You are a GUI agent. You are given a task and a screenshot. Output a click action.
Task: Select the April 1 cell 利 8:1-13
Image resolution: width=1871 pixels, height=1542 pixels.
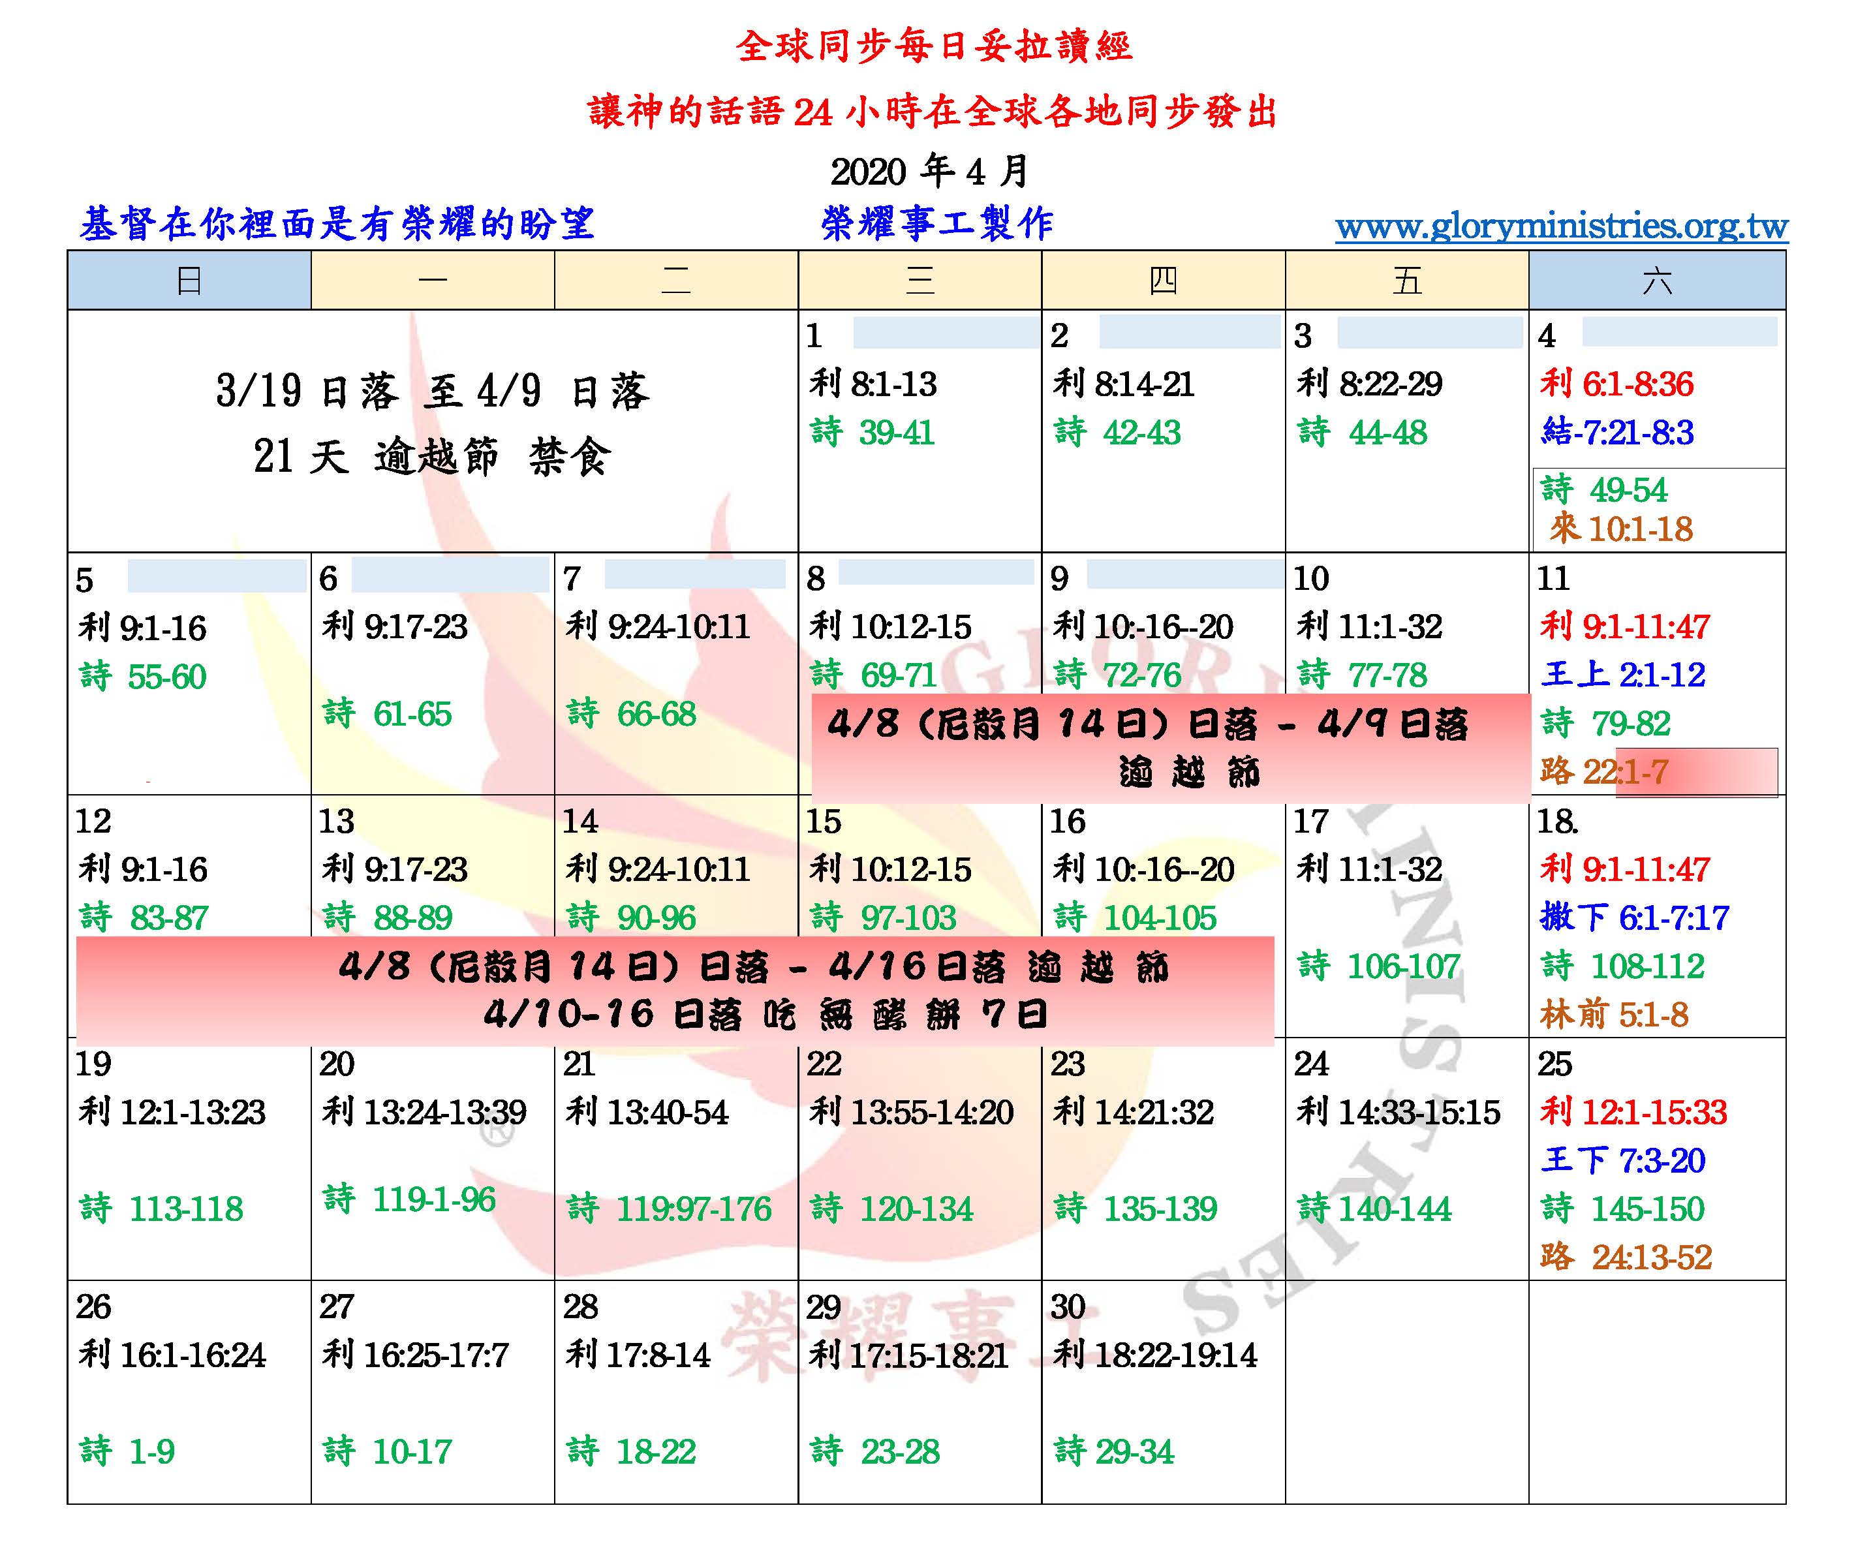873,384
